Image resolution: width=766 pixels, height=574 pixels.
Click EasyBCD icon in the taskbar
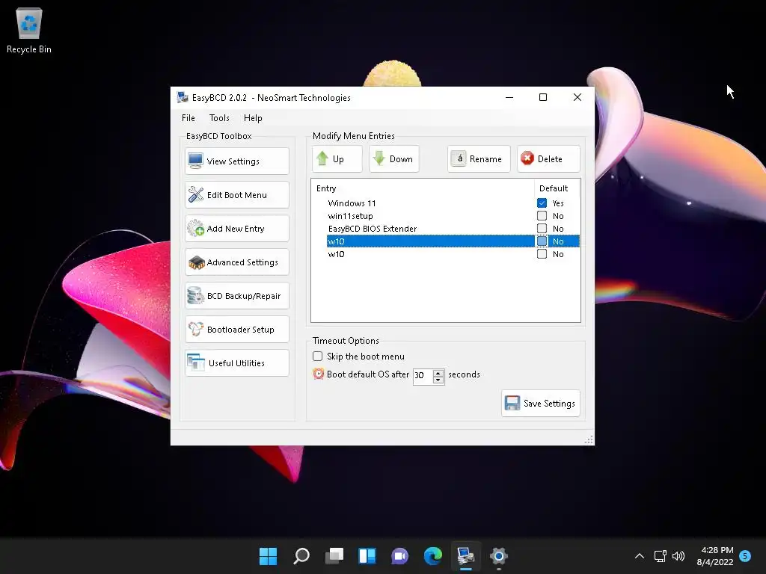pyautogui.click(x=465, y=556)
